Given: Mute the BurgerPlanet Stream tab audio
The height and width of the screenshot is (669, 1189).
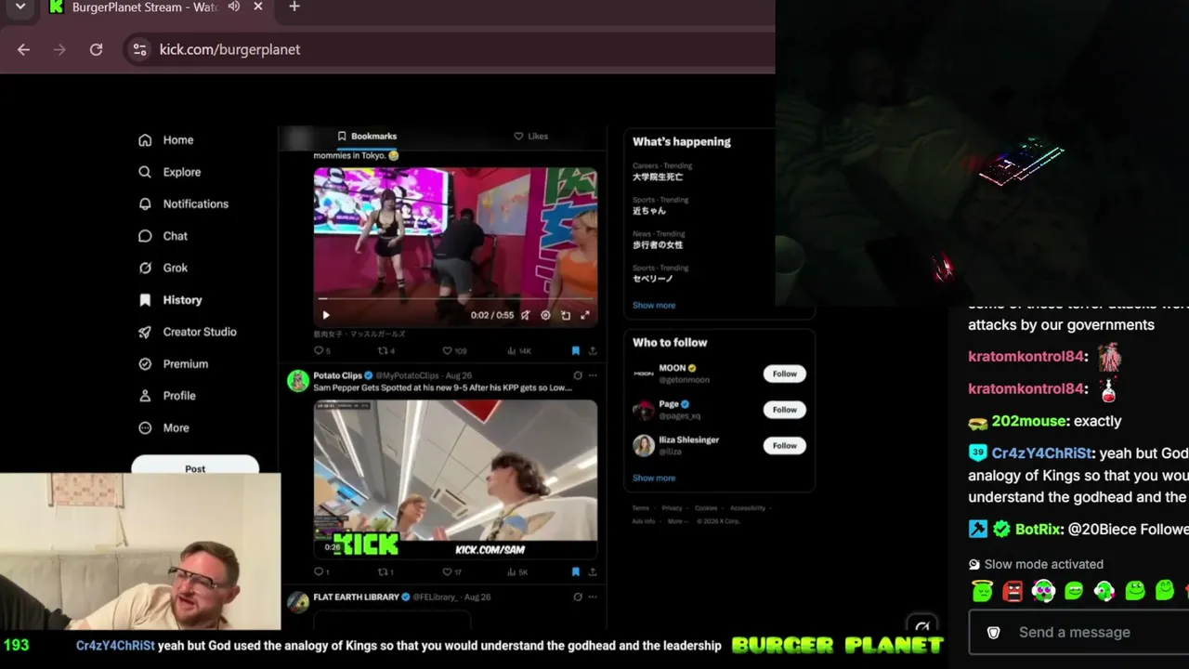Looking at the screenshot, I should [234, 7].
